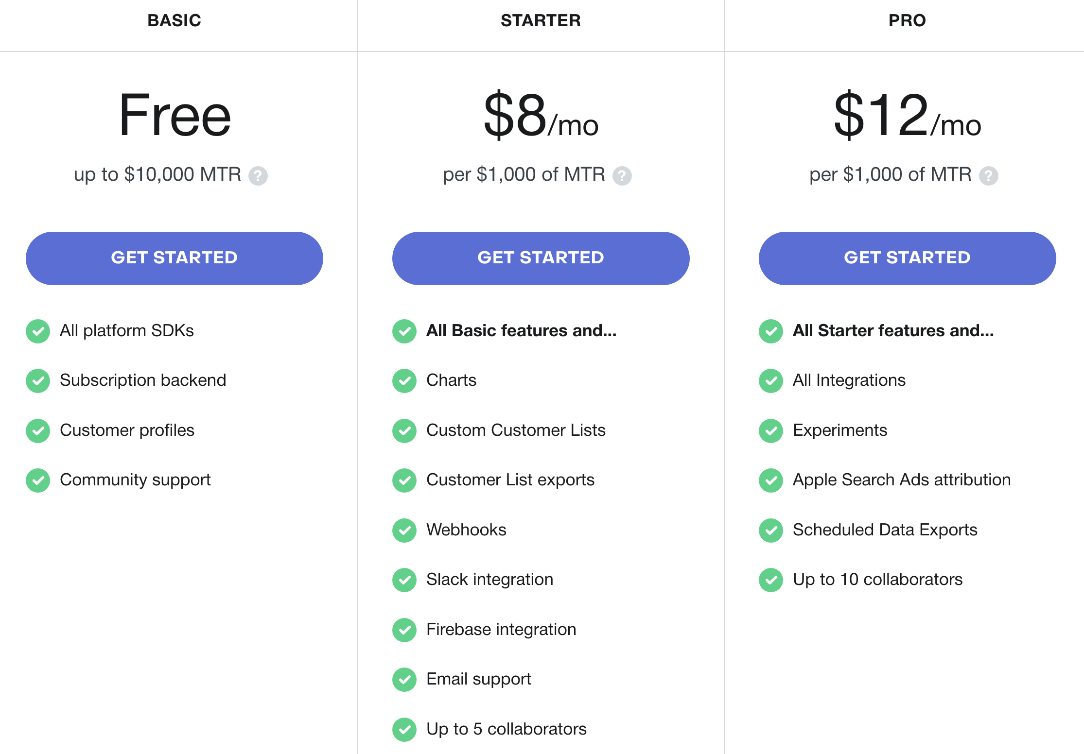Viewport: 1084px width, 754px height.
Task: Click the green checkmark next to All platform SDKs
Action: pyautogui.click(x=38, y=331)
